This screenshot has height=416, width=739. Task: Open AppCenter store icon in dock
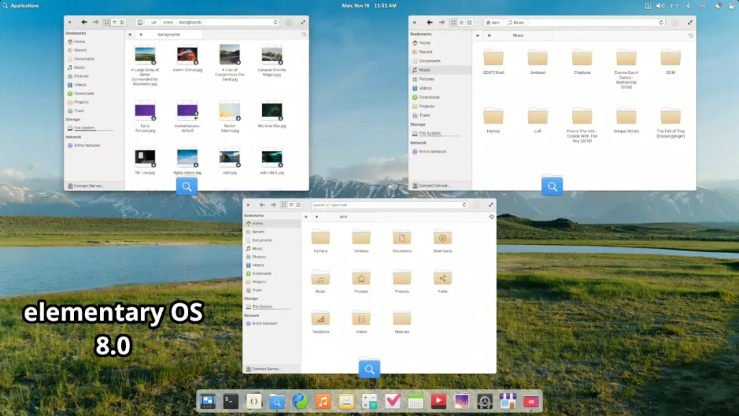tap(507, 402)
